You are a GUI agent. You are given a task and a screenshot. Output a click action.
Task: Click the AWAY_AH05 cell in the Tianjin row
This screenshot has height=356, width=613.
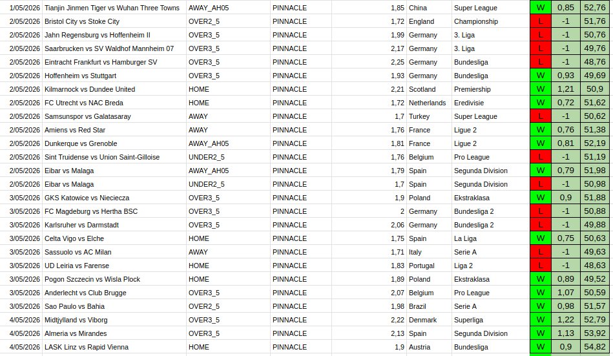click(x=228, y=8)
